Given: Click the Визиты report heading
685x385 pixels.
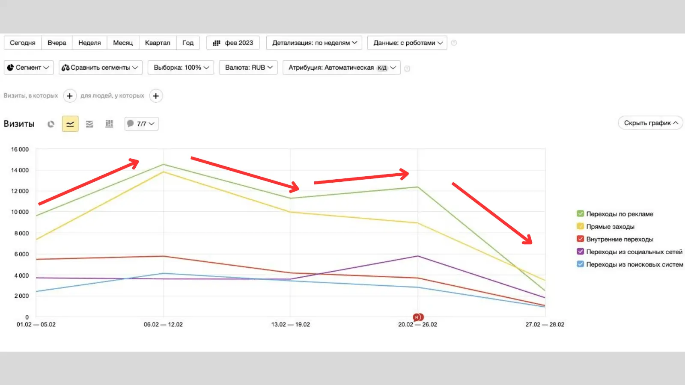Looking at the screenshot, I should [x=19, y=124].
